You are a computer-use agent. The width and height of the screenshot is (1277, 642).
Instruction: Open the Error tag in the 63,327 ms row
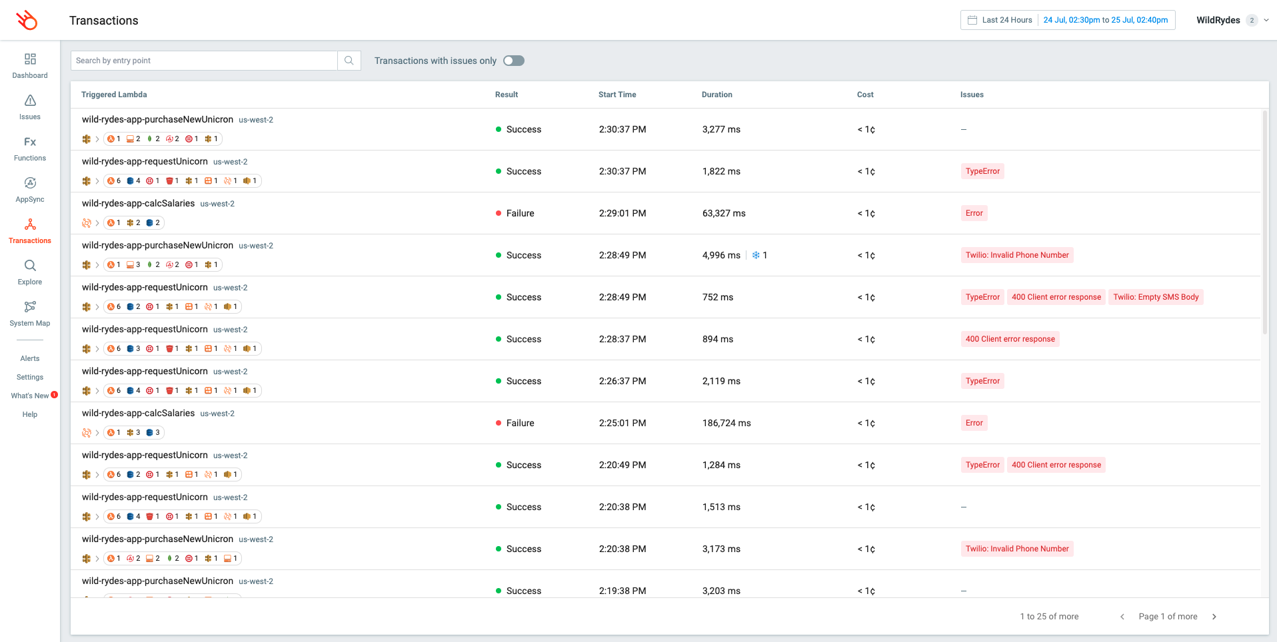(974, 213)
